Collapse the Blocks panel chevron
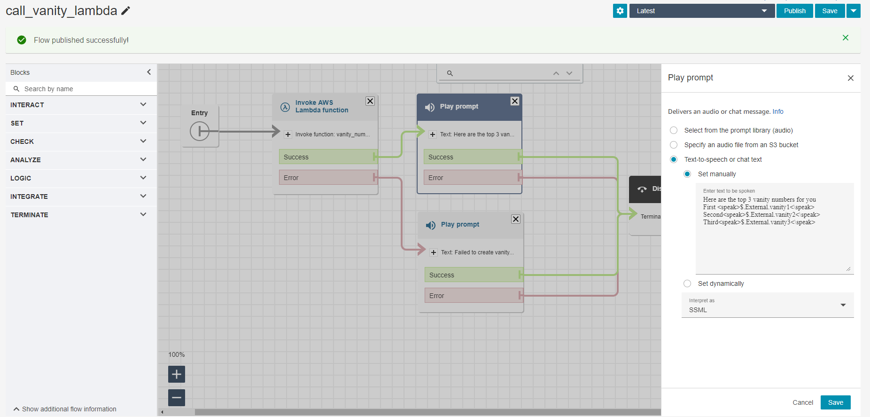 tap(149, 72)
